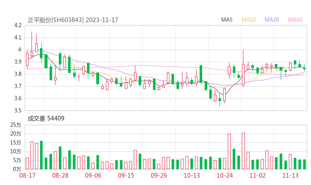Select the tallest volume bar near 10-27
Image resolution: width=311 pixels, height=185 pixels.
(243, 151)
